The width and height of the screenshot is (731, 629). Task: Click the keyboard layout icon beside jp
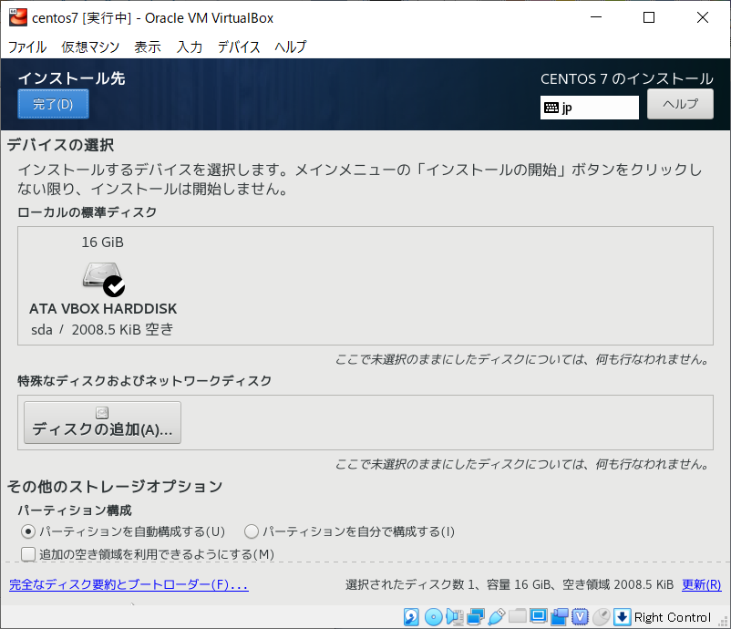click(551, 108)
